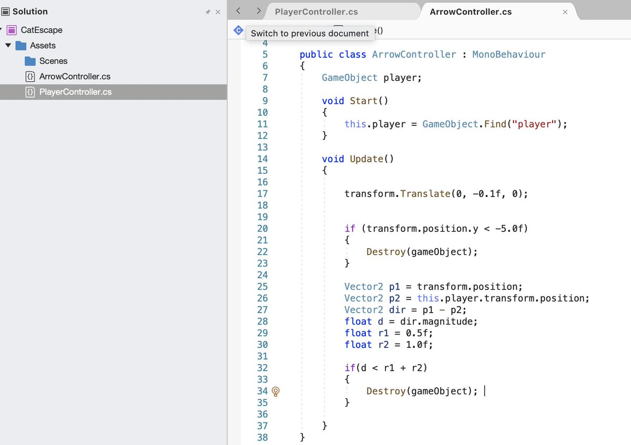The width and height of the screenshot is (631, 445).
Task: Select PlayerController.cs in Solution tree
Action: coord(75,92)
